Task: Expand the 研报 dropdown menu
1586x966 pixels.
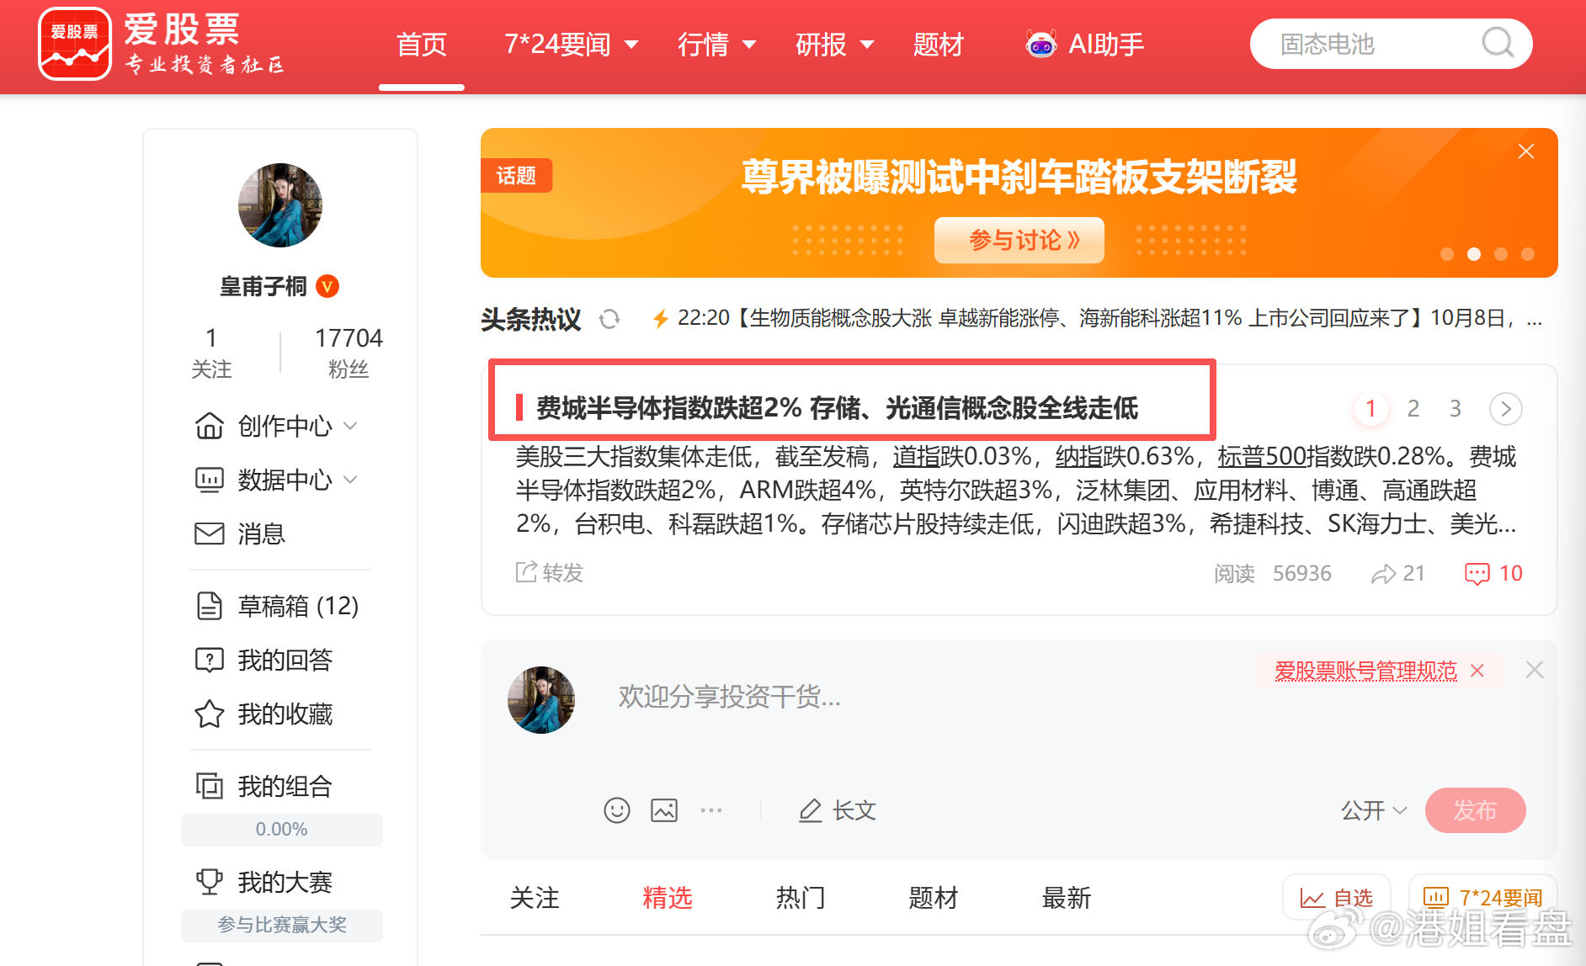Action: (867, 45)
